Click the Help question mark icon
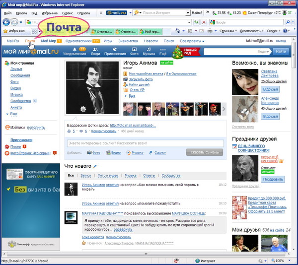 [285, 31]
